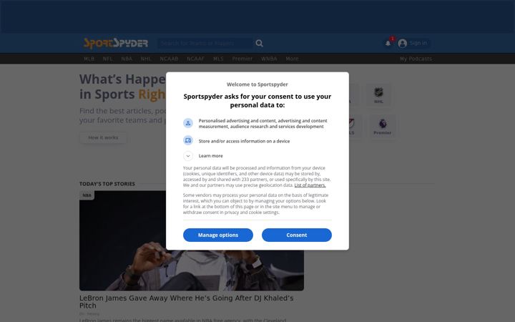Image resolution: width=515 pixels, height=322 pixels.
Task: Open the WNBA nav item
Action: pos(269,59)
